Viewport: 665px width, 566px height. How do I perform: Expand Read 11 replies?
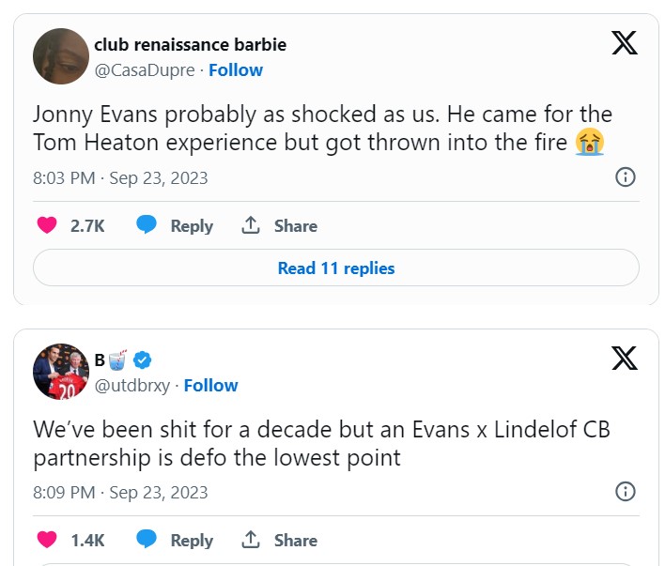tap(335, 268)
